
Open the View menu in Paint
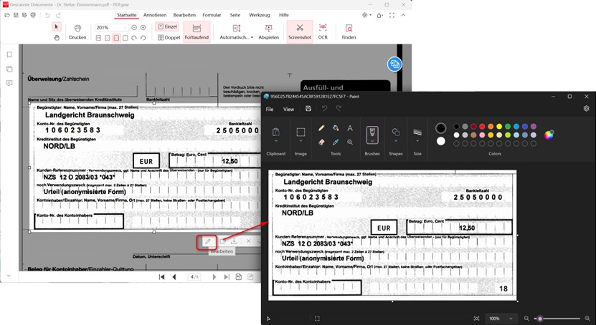[x=288, y=110]
